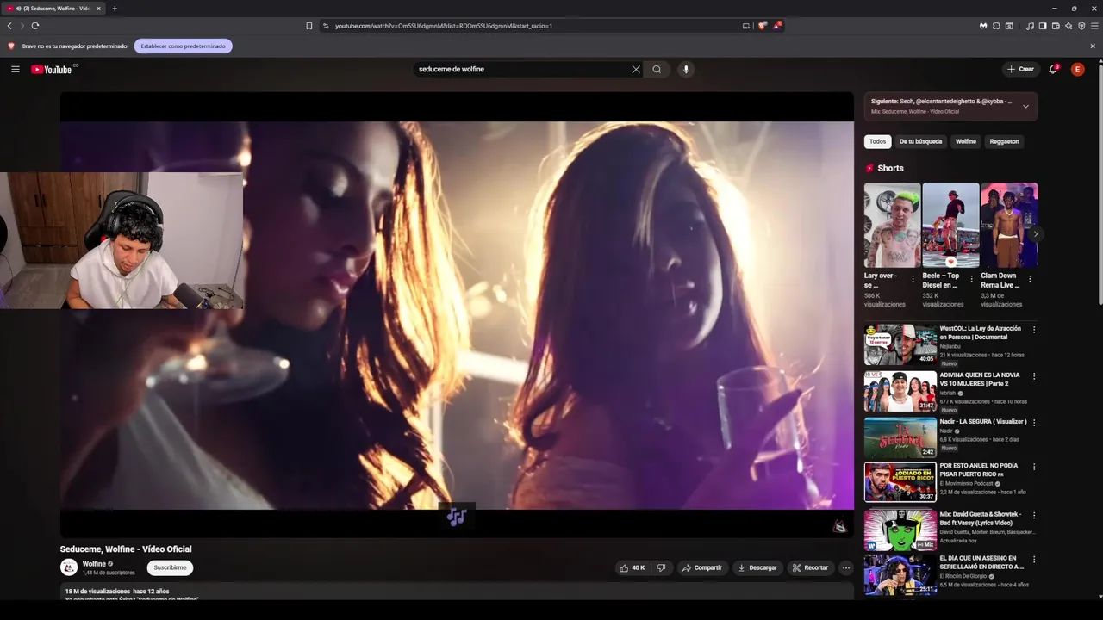The width and height of the screenshot is (1103, 620).
Task: Open the account avatar menu
Action: pyautogui.click(x=1077, y=69)
